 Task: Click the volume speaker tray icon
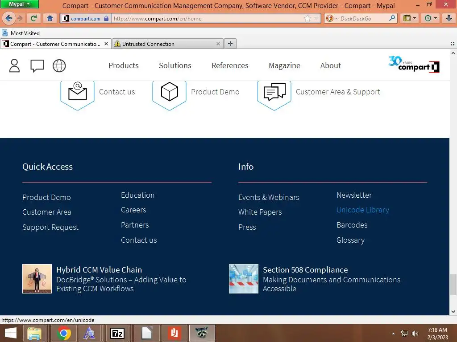pyautogui.click(x=415, y=334)
